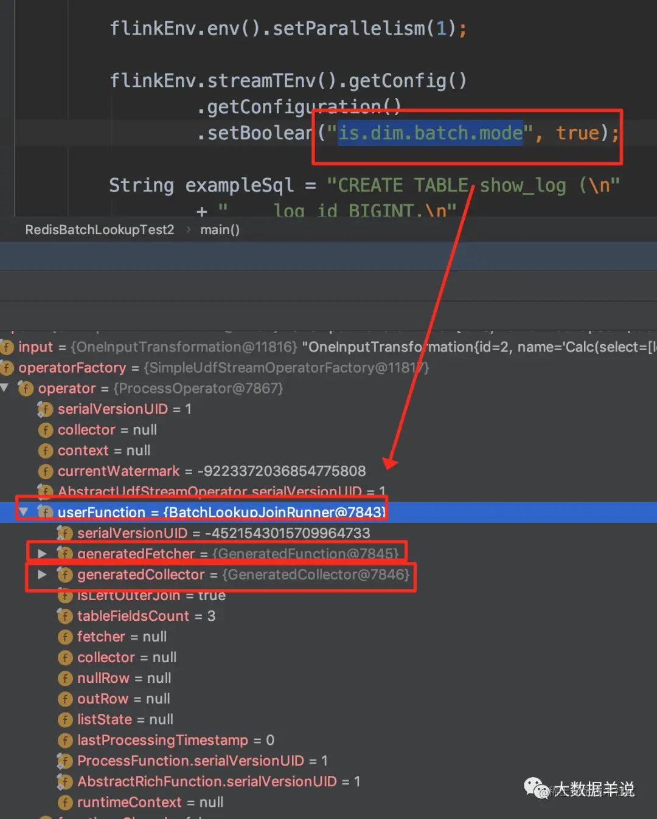
Task: Click the field icon beside nullRow
Action: coord(65,678)
